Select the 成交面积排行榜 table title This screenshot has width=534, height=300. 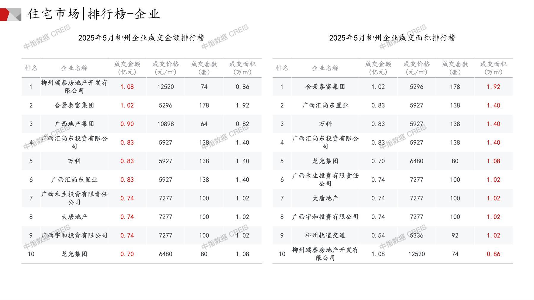(392, 38)
